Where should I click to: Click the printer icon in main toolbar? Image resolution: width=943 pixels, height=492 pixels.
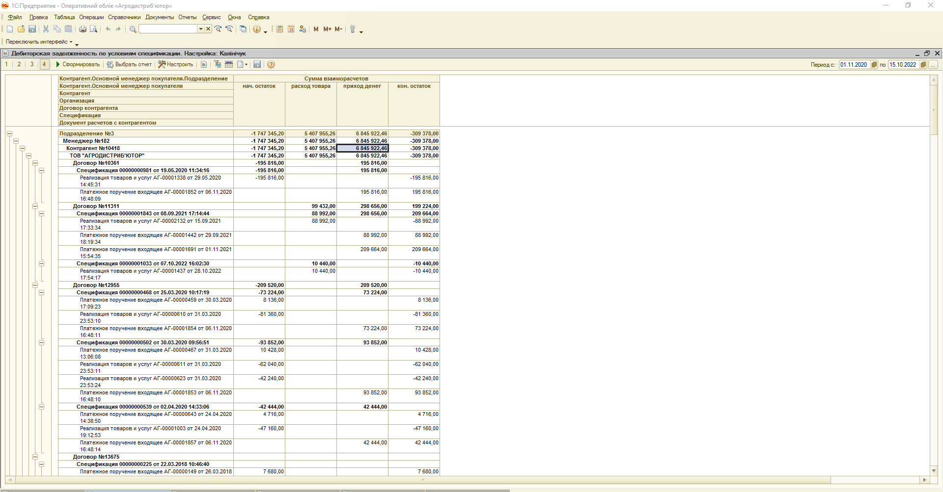83,29
